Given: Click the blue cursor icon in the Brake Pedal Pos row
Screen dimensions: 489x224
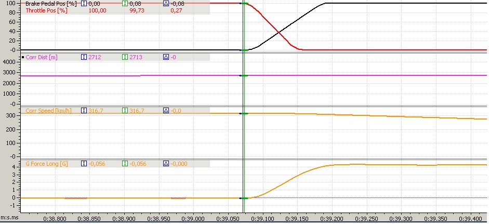Looking at the screenshot, I should point(84,3).
